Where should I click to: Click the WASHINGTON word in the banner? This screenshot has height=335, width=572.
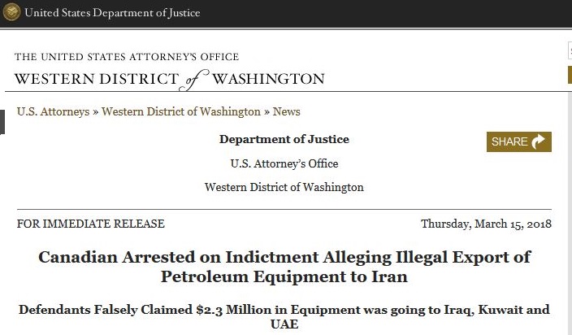tap(268, 79)
